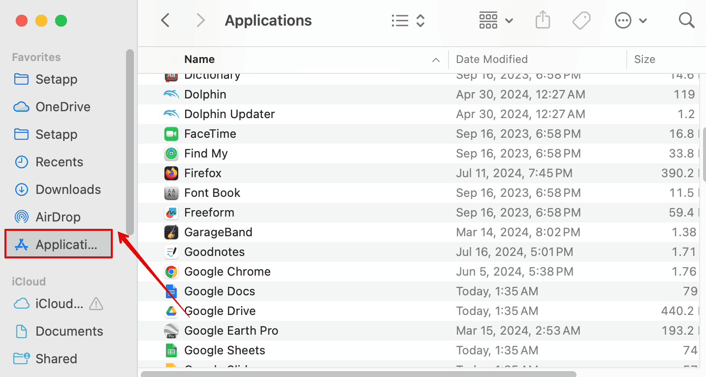The image size is (706, 377).
Task: Select the Find My app icon
Action: coord(171,154)
